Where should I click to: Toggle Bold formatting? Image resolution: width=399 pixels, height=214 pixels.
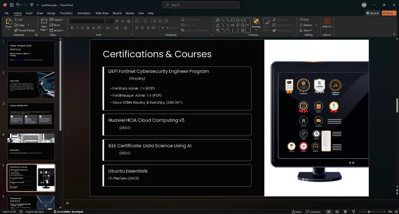click(72, 28)
